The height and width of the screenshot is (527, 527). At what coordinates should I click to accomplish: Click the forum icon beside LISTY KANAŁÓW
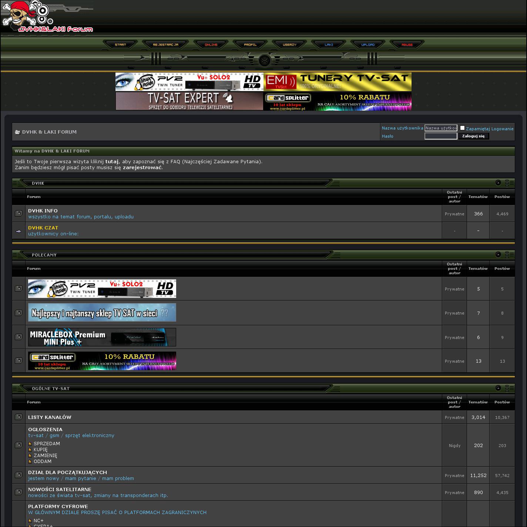coord(19,417)
